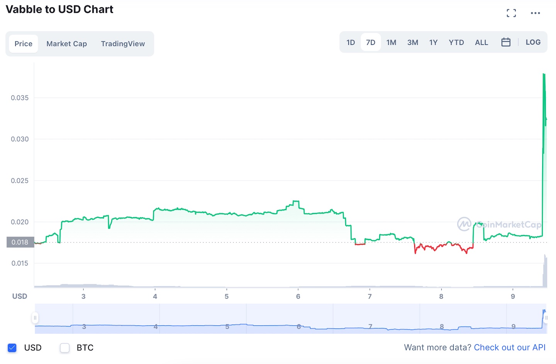Toggle LOG scale on the chart
This screenshot has width=556, height=364.
click(x=533, y=42)
